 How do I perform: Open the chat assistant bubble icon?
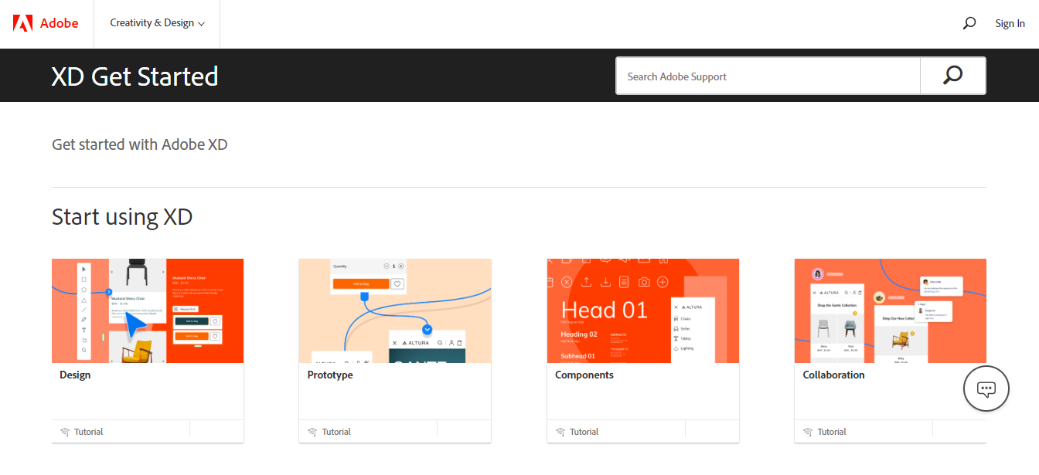[x=986, y=388]
